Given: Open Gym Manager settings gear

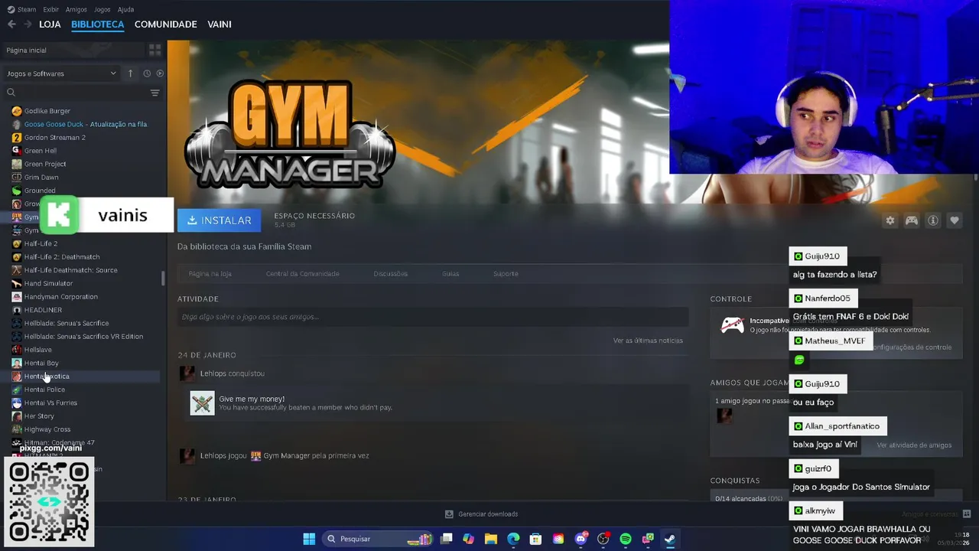Looking at the screenshot, I should [890, 220].
